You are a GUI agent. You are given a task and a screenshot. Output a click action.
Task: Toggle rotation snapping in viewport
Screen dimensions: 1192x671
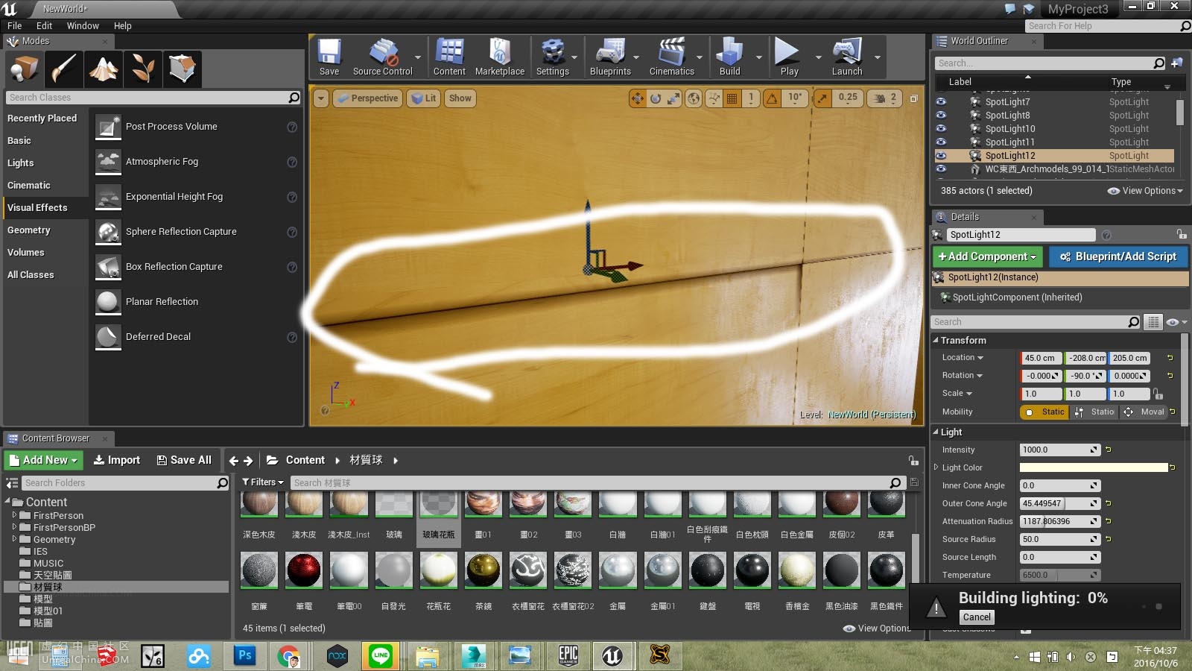[773, 98]
